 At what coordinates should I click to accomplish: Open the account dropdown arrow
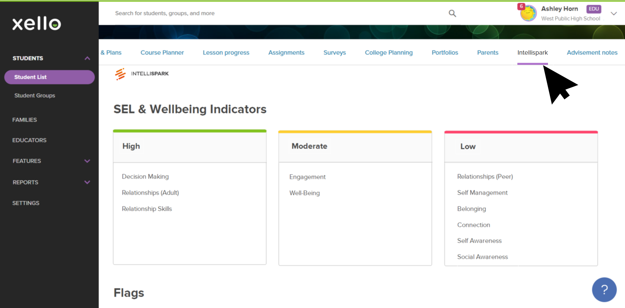(614, 13)
